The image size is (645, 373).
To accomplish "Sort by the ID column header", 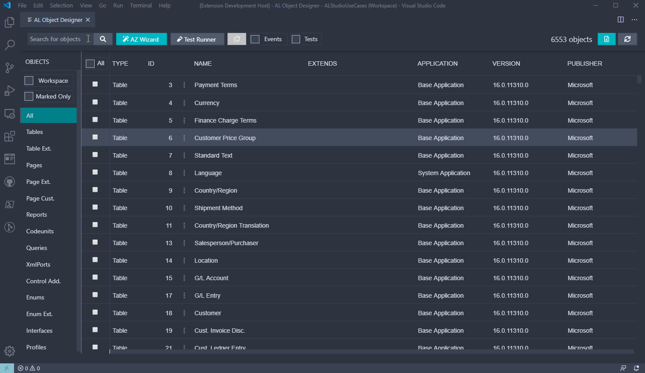I will 151,63.
